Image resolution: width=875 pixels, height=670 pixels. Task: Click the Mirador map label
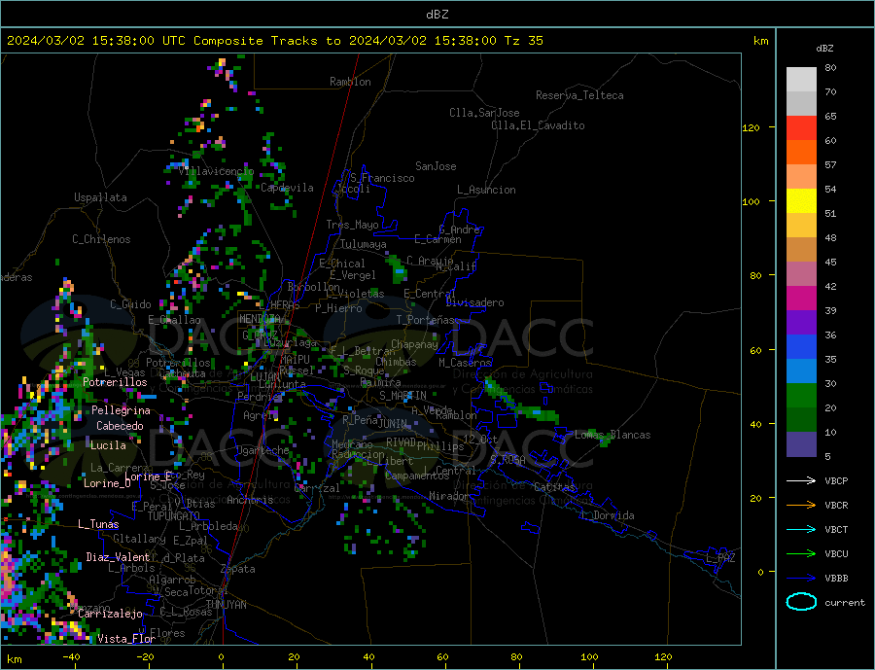(450, 496)
